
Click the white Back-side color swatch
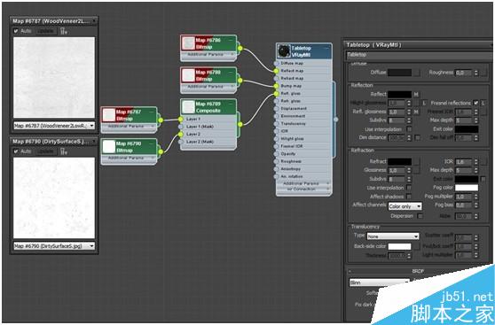(399, 246)
